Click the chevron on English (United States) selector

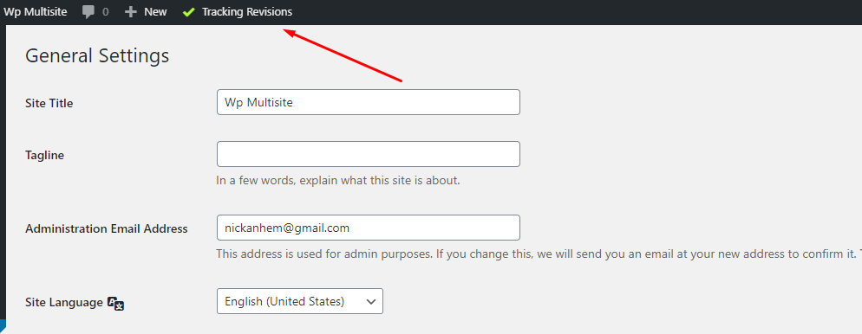click(x=371, y=302)
